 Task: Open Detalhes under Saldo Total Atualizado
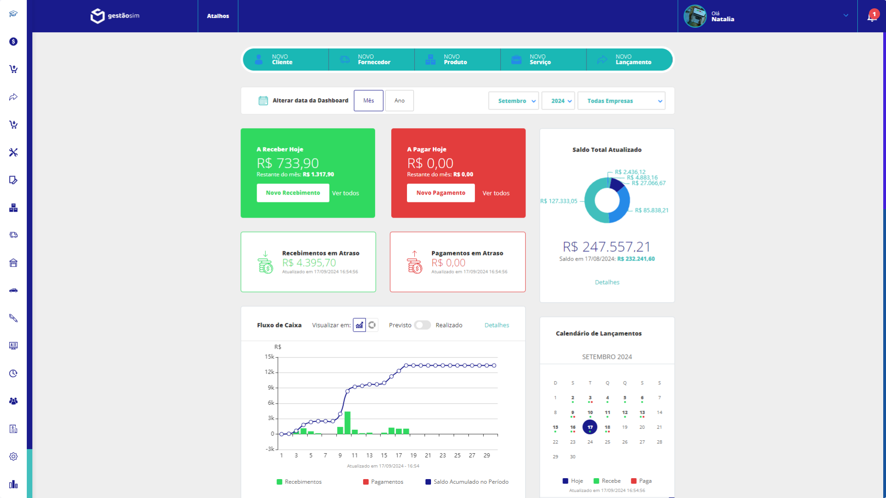click(607, 282)
